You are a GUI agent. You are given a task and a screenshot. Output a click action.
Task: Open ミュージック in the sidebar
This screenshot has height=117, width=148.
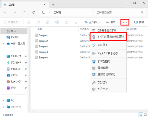click(x=14, y=82)
